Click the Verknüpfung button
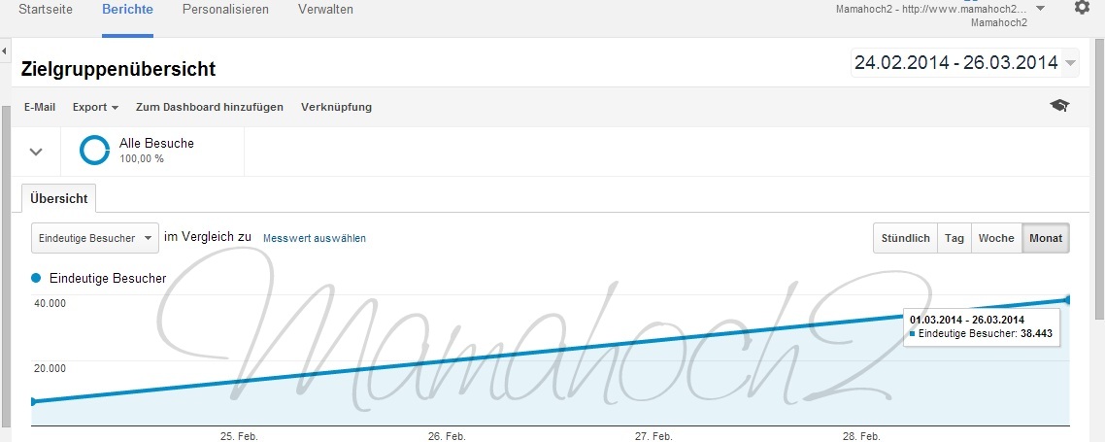The image size is (1105, 442). [x=336, y=107]
